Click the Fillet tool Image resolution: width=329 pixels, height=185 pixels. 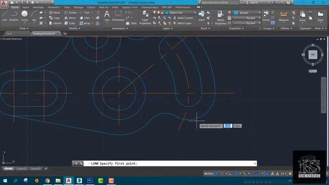85,18
